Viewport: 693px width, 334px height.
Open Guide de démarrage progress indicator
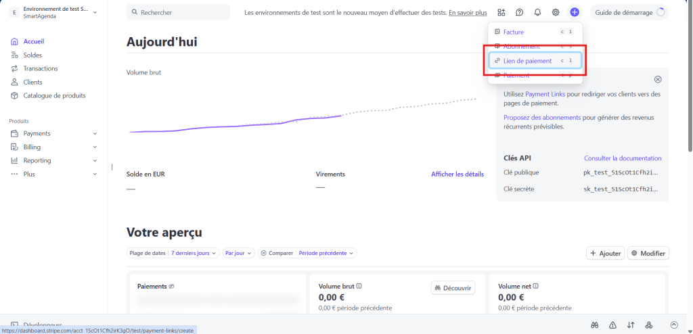(629, 12)
